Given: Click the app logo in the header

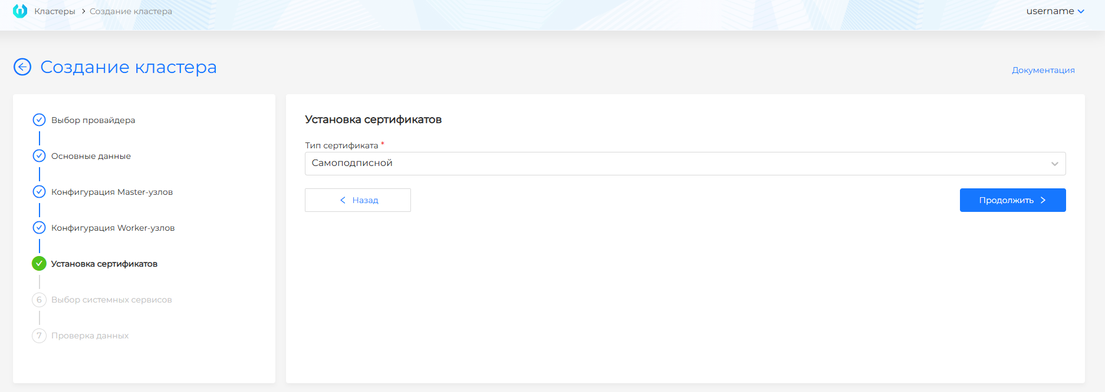Looking at the screenshot, I should click(20, 11).
